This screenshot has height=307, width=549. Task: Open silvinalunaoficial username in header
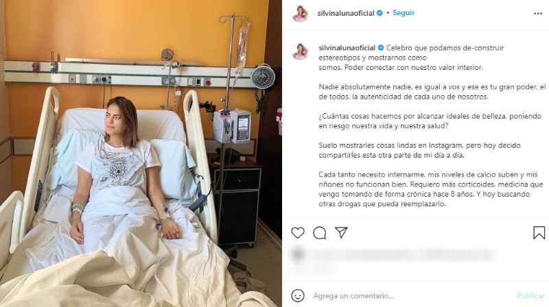(346, 14)
